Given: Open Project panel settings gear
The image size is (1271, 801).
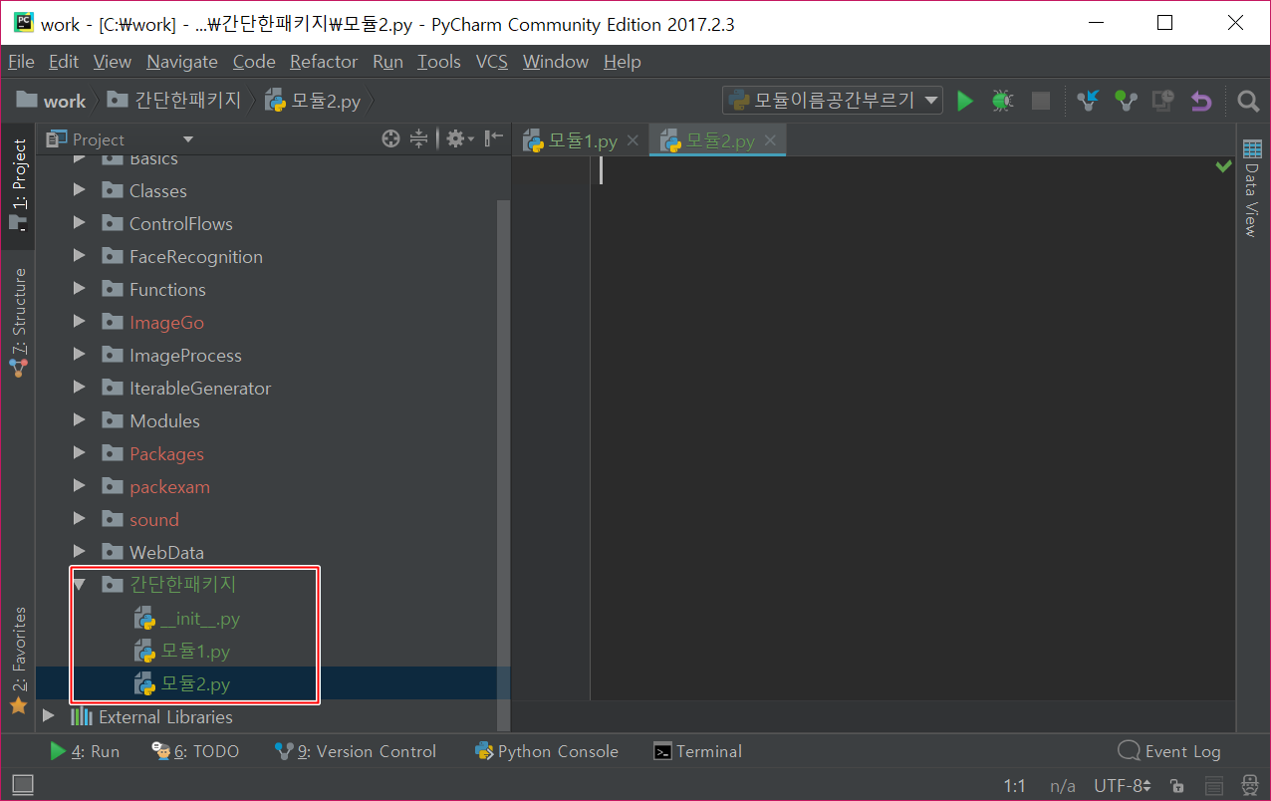Looking at the screenshot, I should click(x=455, y=139).
